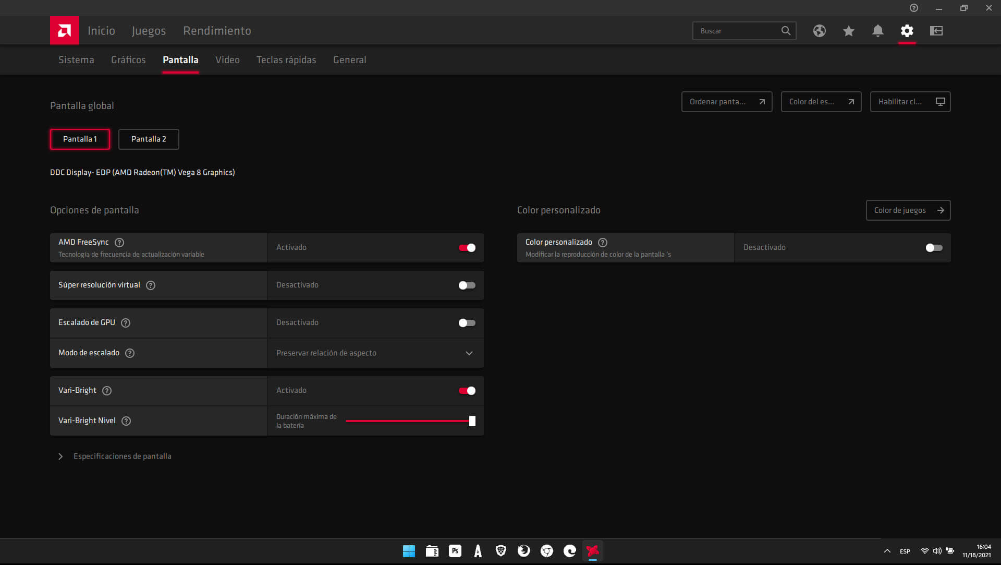
Task: Show help for Vari-Bright Nivel
Action: (126, 421)
